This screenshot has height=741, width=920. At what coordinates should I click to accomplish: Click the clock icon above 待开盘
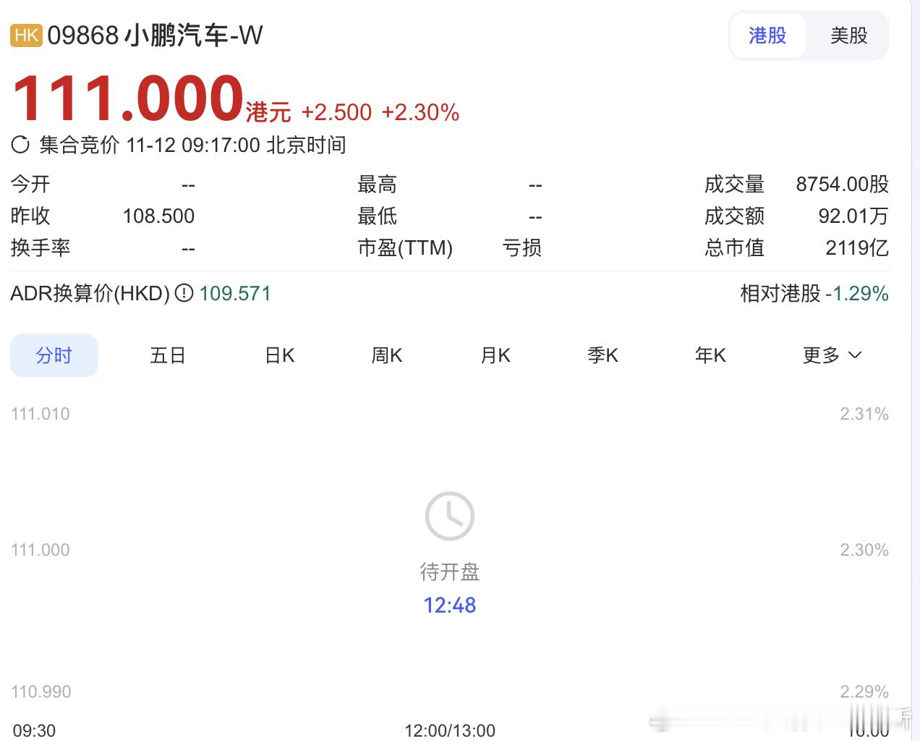pyautogui.click(x=449, y=515)
